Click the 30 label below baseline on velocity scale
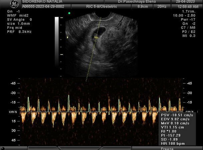The height and width of the screenshot is (150, 203). [13, 131]
